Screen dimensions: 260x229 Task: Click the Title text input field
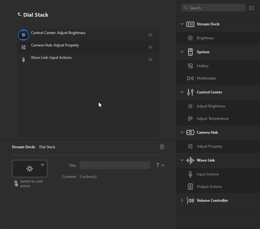(x=115, y=165)
